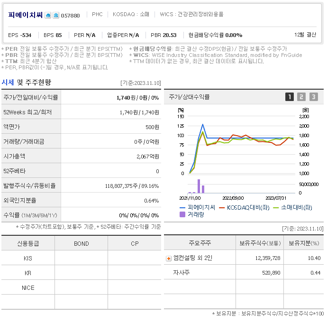
Task: Switch to chart tab 2
Action: coord(301,97)
